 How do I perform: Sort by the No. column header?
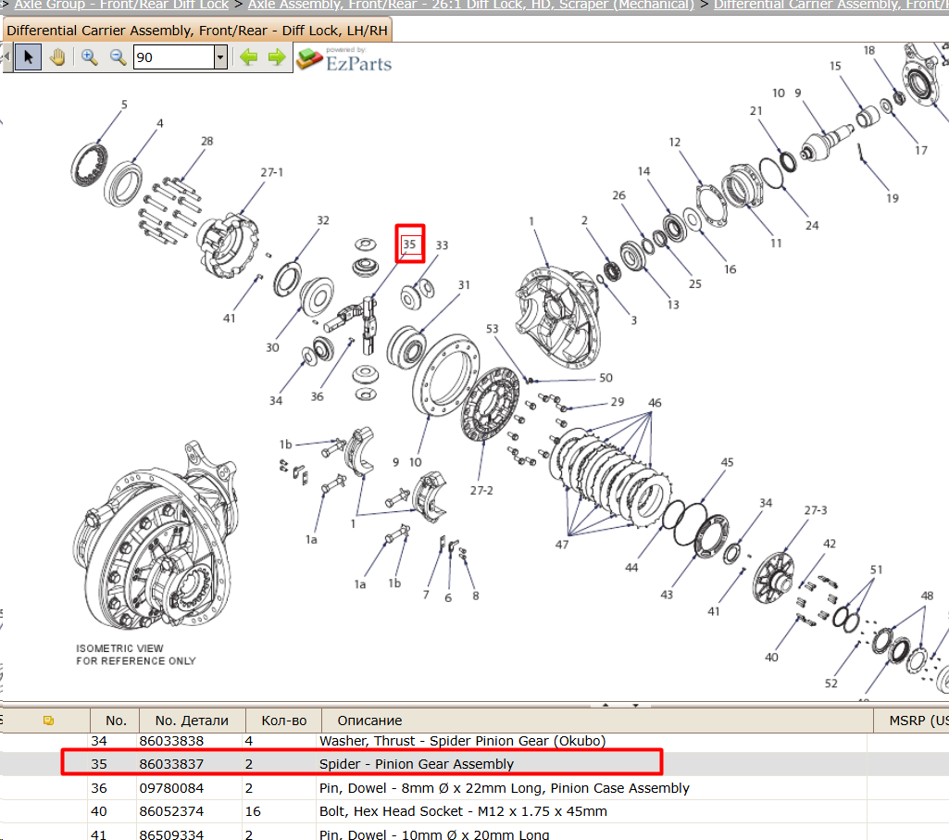pos(115,721)
